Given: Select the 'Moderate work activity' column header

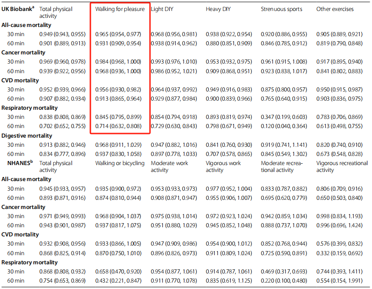Looking at the screenshot, I should 169,166.
